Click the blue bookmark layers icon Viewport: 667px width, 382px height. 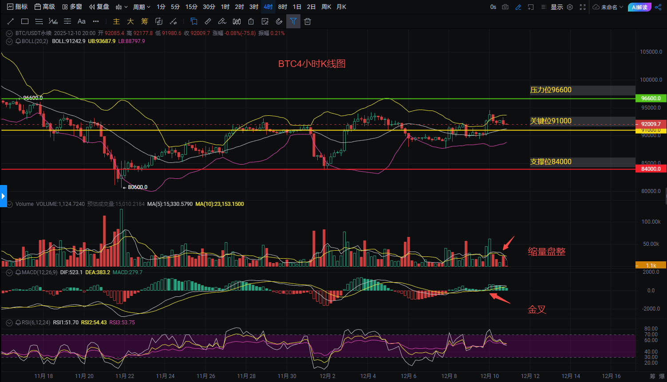194,21
